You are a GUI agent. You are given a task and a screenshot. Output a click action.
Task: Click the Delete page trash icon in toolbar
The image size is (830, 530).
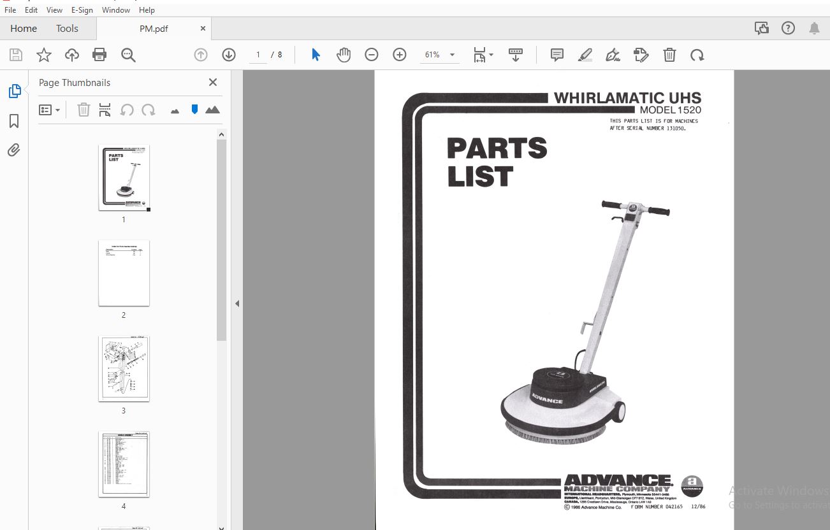[x=669, y=55]
